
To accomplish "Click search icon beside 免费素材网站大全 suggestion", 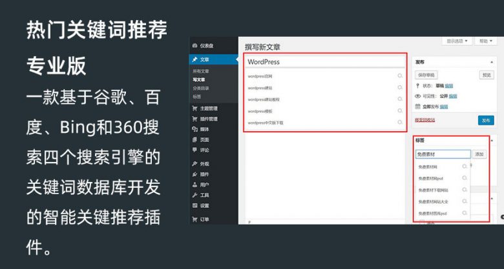I will tap(465, 201).
